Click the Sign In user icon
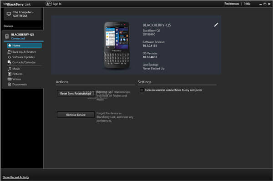 pyautogui.click(x=49, y=4)
